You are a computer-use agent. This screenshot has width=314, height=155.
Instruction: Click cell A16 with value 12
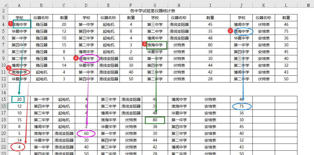tap(19, 106)
